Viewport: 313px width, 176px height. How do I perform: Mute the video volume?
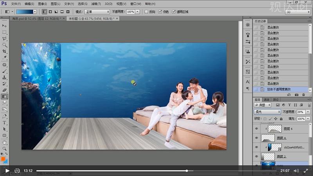tap(296, 171)
